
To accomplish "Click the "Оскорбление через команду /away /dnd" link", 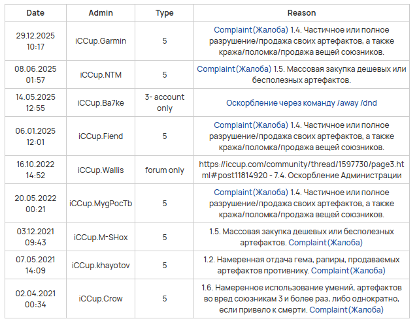I will tap(301, 103).
